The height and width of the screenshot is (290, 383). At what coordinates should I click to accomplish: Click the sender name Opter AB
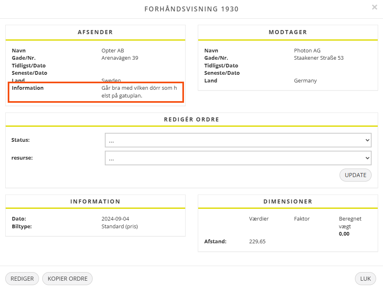click(113, 51)
